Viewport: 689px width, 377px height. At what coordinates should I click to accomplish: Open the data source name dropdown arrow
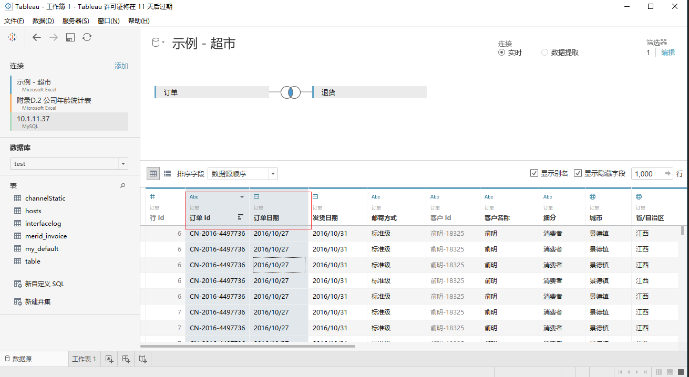[x=163, y=42]
